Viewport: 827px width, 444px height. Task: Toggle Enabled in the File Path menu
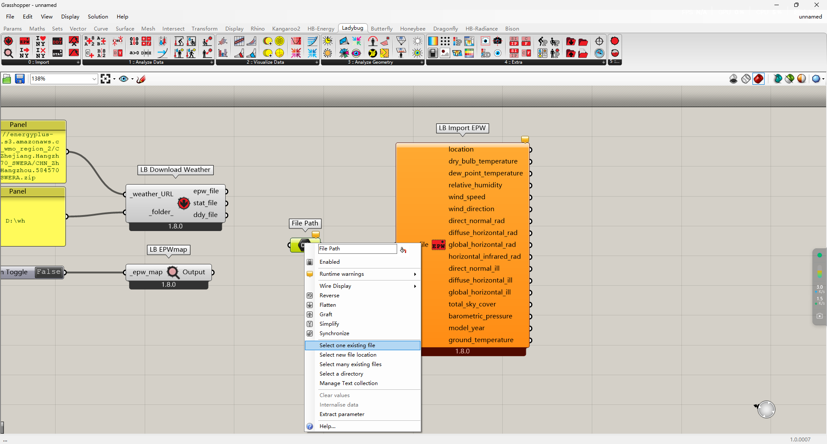[330, 262]
